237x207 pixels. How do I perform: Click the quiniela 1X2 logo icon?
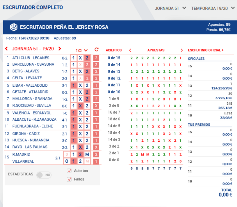click(x=14, y=27)
